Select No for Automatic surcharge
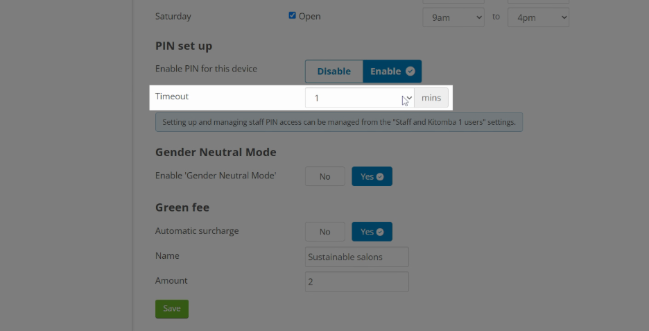This screenshot has width=649, height=331. pyautogui.click(x=325, y=232)
